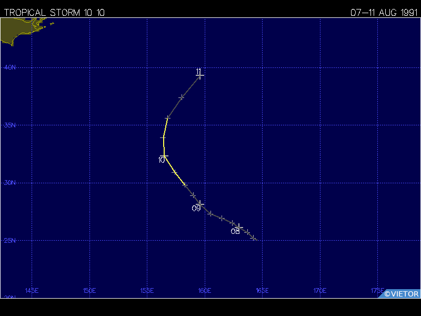
Task: Click the 175E longitude label
Action: [377, 291]
